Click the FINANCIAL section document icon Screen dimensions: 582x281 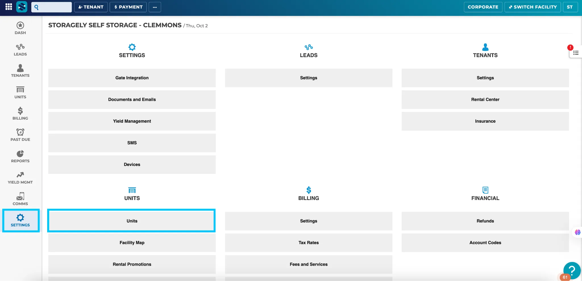[x=485, y=190]
